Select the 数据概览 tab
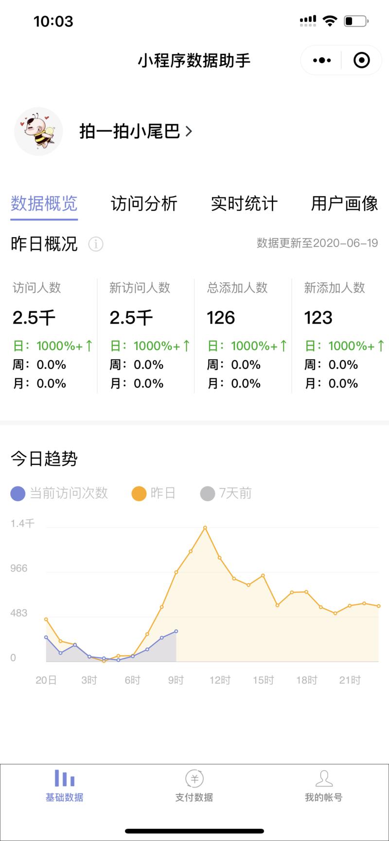This screenshot has height=841, width=389. [x=44, y=204]
